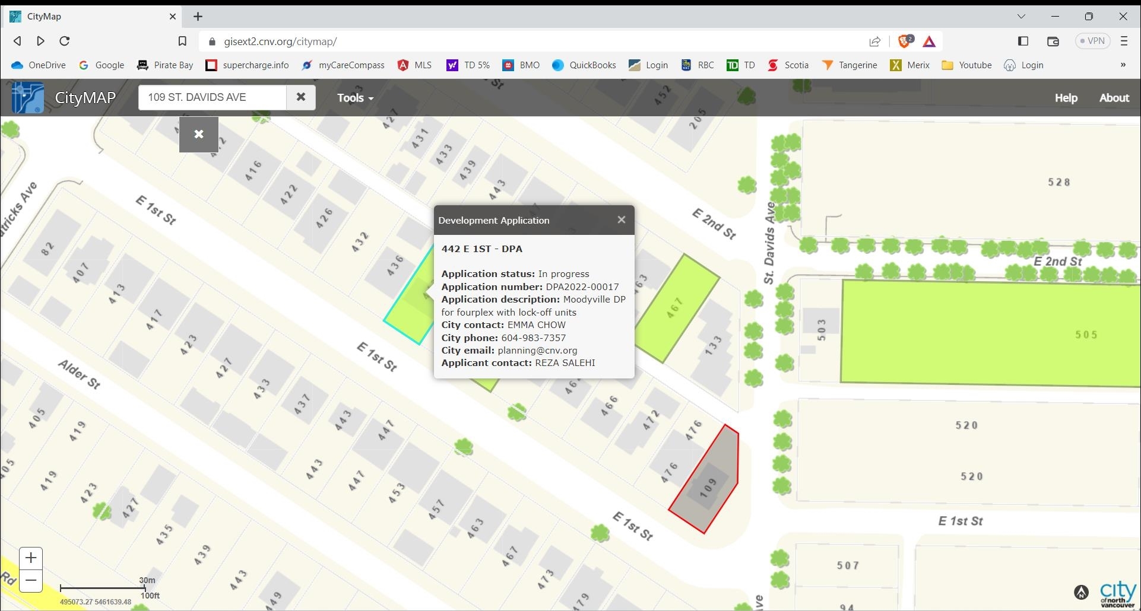
Task: Click the VPN button
Action: (x=1092, y=41)
